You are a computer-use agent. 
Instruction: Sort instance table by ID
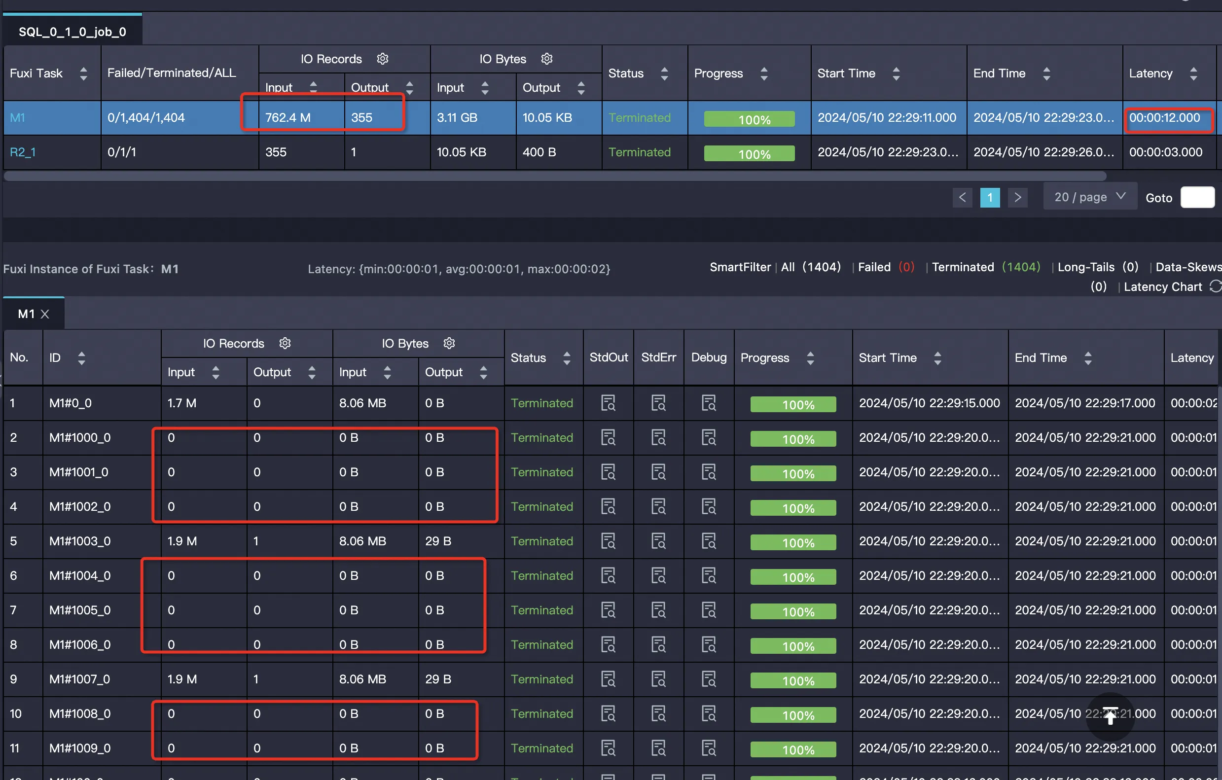coord(81,358)
